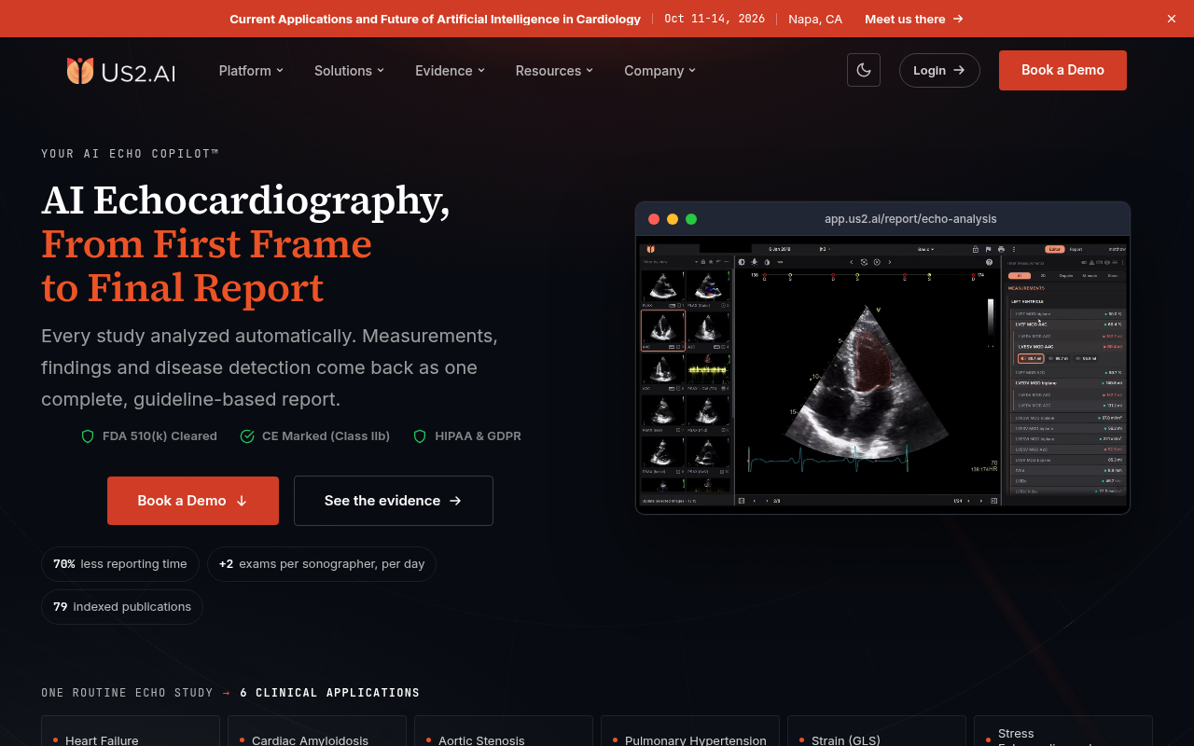Click the US2.AI logo inside the echo app
The height and width of the screenshot is (746, 1194).
pos(650,249)
